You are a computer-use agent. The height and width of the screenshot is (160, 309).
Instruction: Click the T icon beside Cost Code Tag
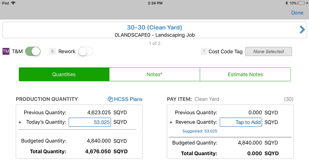204,51
